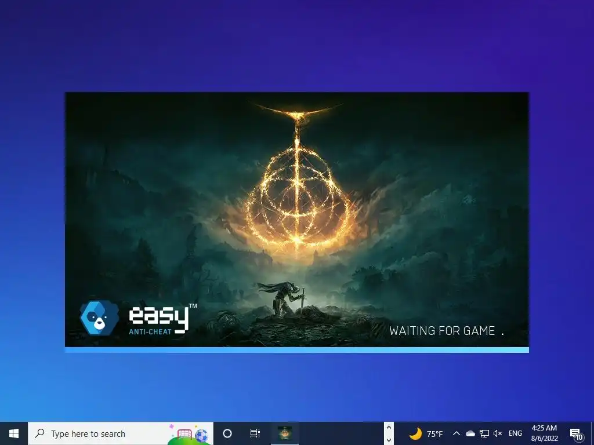Open the notification center with 10 alerts
Image resolution: width=594 pixels, height=445 pixels.
pyautogui.click(x=576, y=435)
